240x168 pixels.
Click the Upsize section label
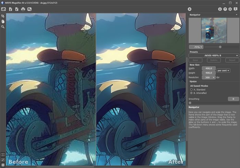click(193, 82)
